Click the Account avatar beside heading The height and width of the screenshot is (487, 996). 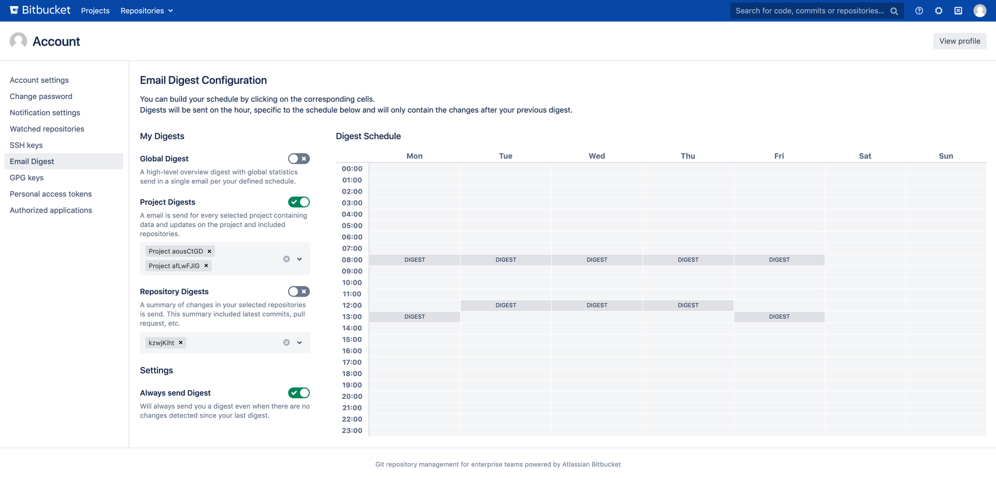click(x=18, y=41)
